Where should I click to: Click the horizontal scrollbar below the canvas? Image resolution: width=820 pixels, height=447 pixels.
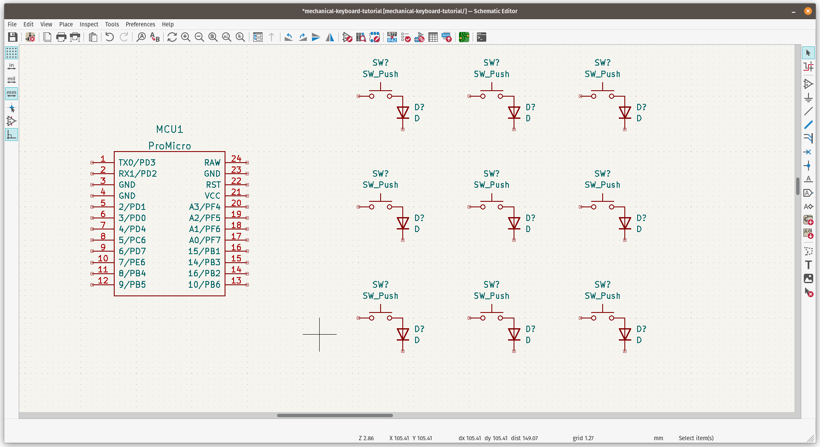(x=335, y=415)
